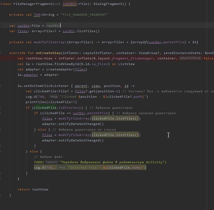214x210 pixels.
Task: Click the "Selected file" string text
Action: 83,168
